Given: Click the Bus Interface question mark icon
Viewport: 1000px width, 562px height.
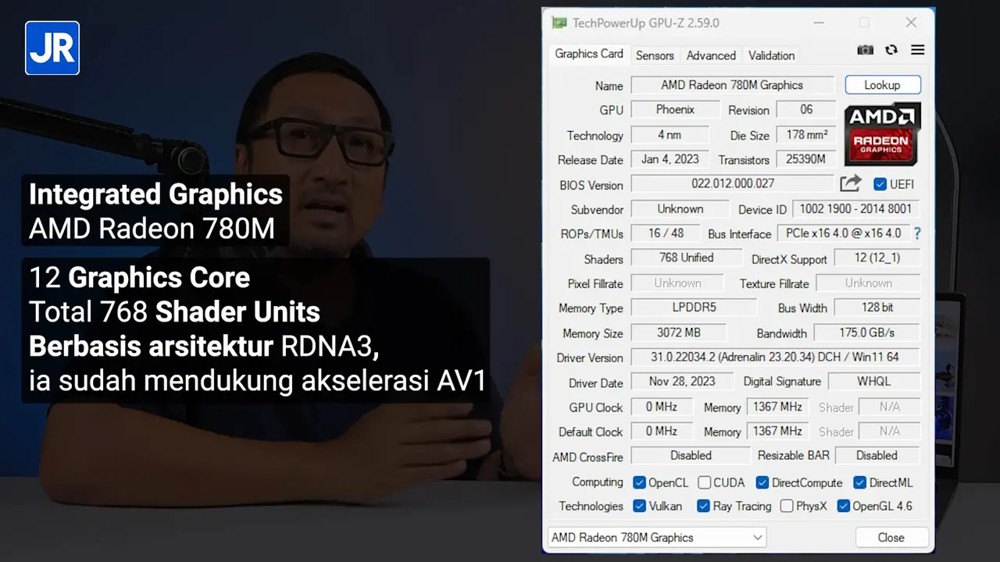Looking at the screenshot, I should [917, 233].
